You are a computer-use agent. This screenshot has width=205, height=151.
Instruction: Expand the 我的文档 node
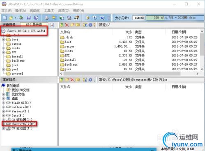[4, 94]
